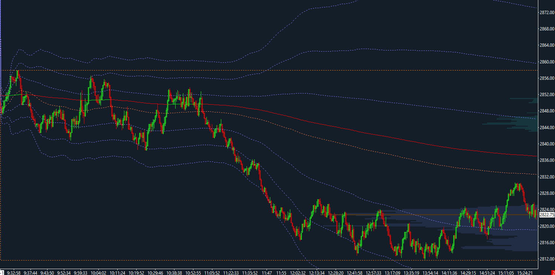Click the 14:11:36 time label
The width and height of the screenshot is (555, 275).
point(448,273)
